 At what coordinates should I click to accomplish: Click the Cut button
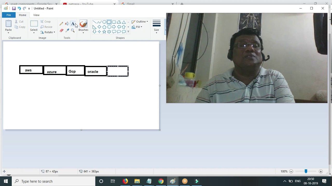coord(19,22)
